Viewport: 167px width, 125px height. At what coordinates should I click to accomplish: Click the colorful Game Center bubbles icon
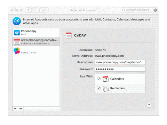click(17, 51)
